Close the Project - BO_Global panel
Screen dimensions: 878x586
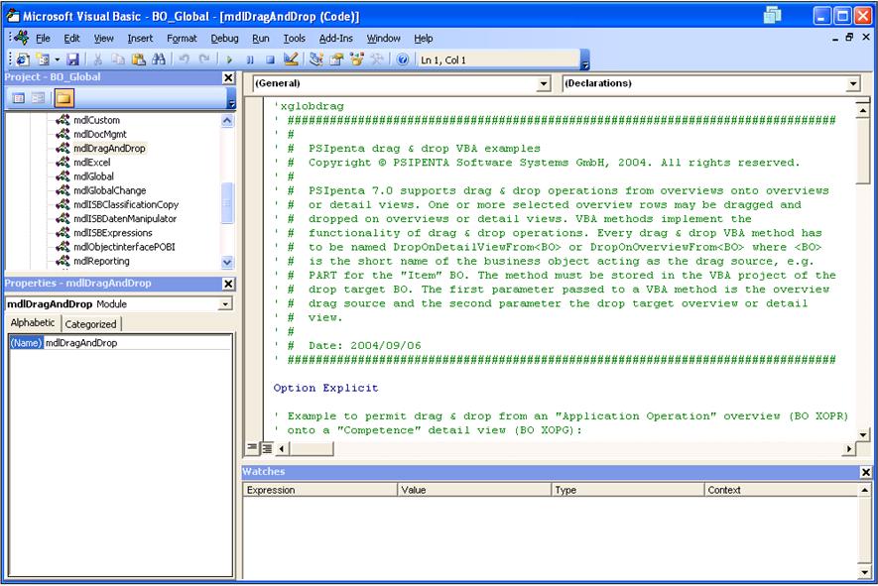pos(228,77)
